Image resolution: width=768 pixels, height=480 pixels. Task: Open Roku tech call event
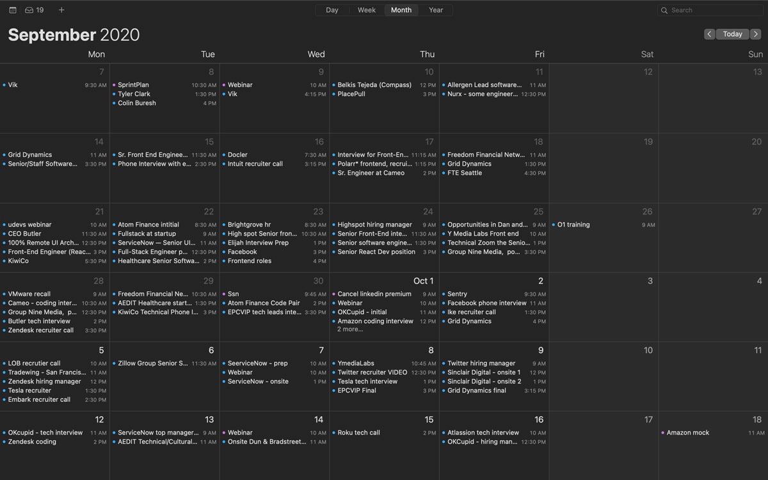tap(384, 433)
